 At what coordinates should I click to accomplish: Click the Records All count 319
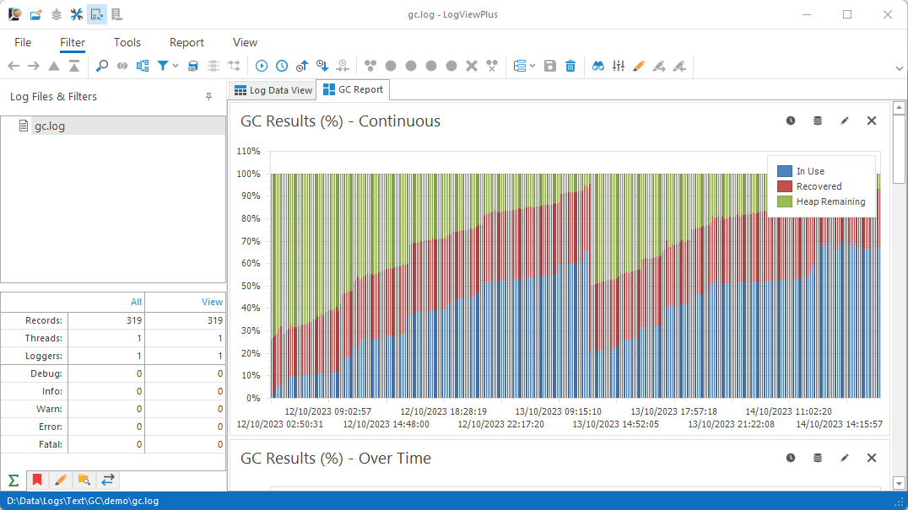tap(134, 320)
